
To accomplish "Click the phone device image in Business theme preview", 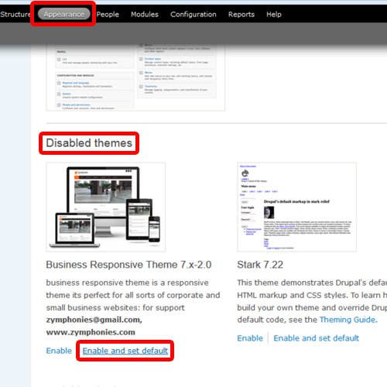I will [154, 229].
